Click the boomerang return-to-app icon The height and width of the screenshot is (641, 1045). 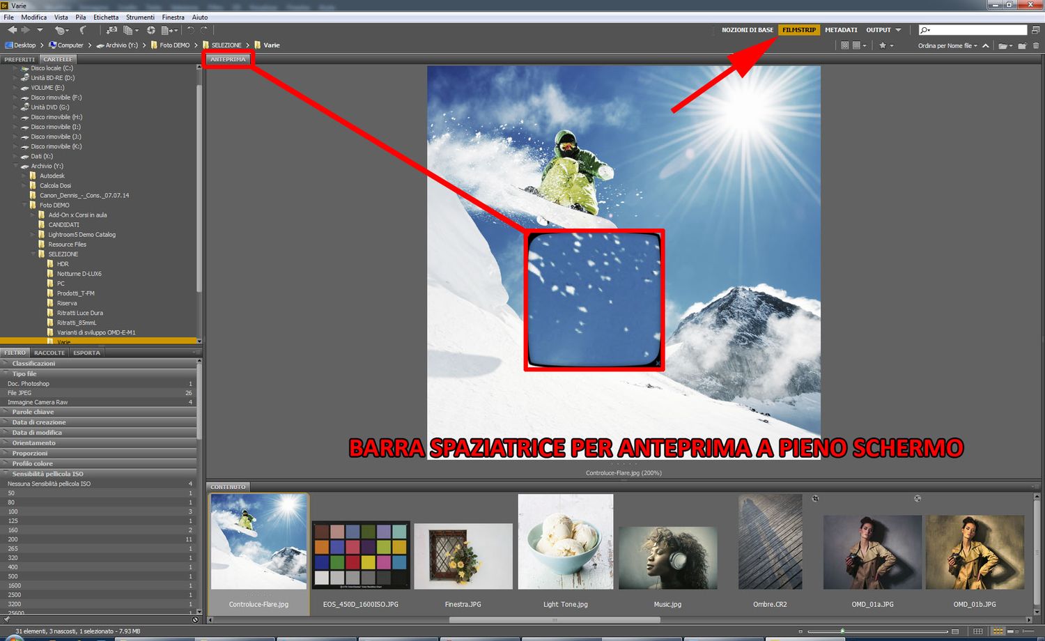(x=83, y=30)
